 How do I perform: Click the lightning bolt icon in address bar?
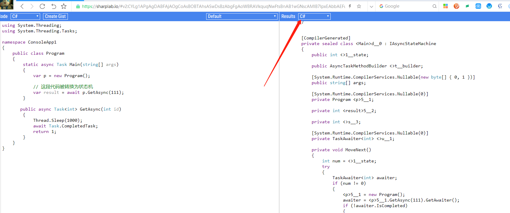[x=350, y=6]
